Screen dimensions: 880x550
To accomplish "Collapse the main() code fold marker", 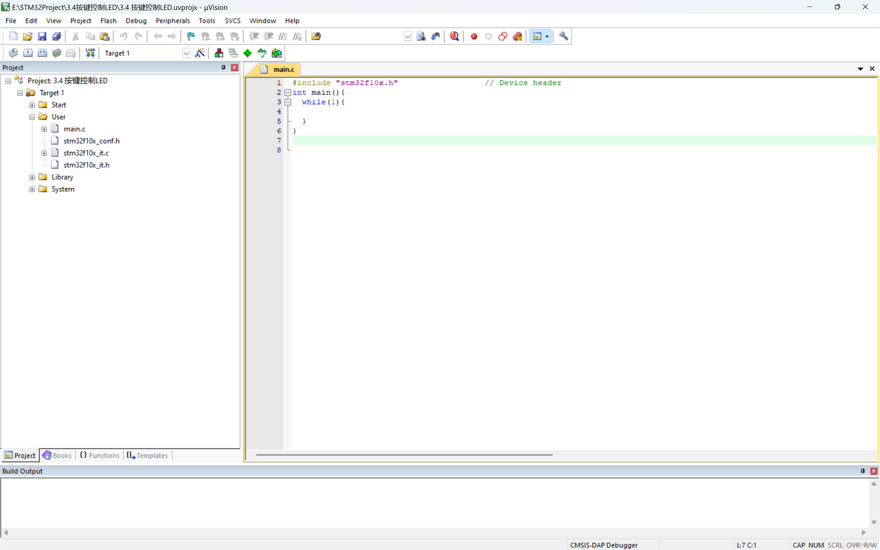I will (x=288, y=92).
